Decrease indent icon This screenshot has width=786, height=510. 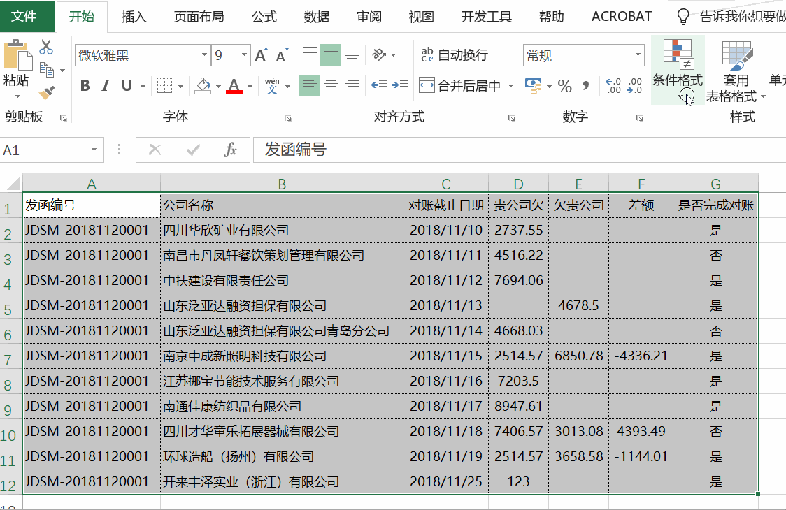tap(378, 85)
